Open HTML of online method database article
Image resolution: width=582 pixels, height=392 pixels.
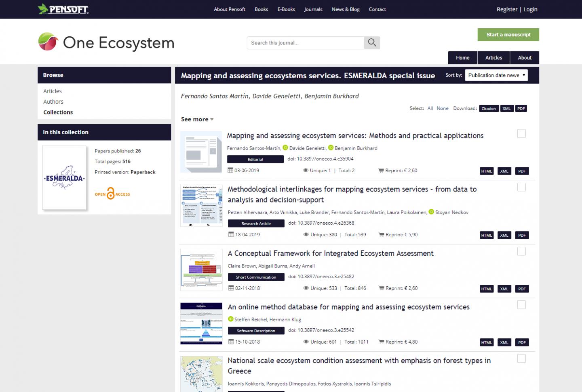[x=487, y=342]
